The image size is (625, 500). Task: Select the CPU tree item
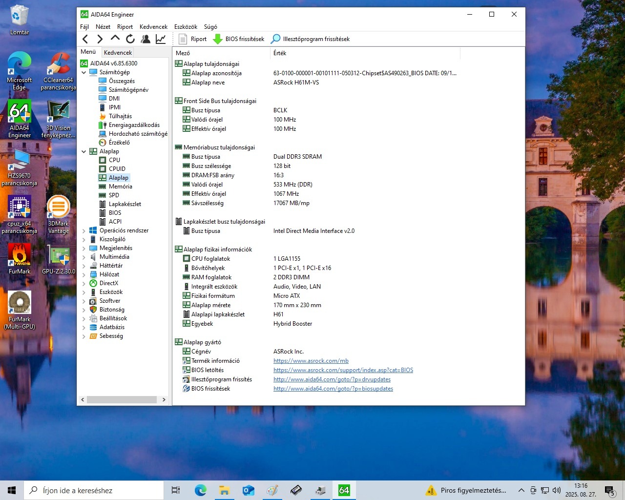coord(114,160)
